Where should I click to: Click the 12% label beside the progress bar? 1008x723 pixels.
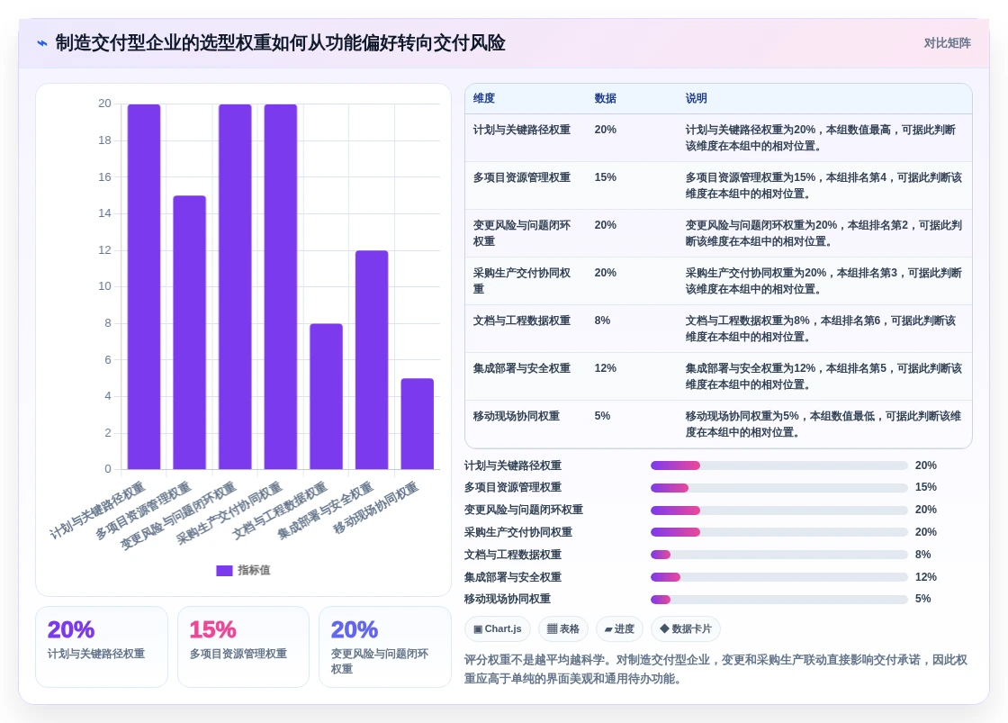(926, 578)
